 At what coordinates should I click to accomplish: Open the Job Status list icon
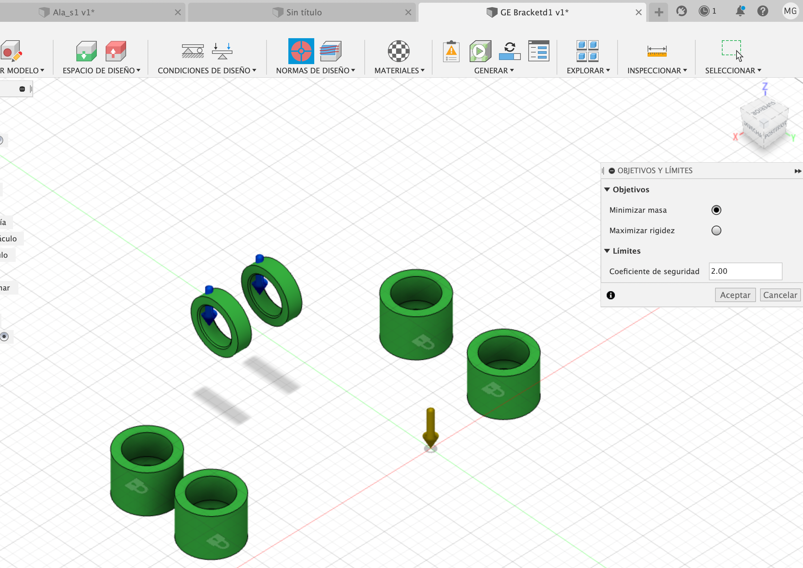(539, 51)
